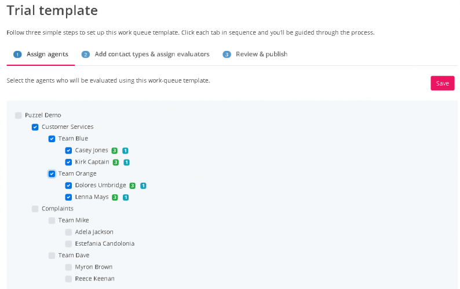This screenshot has height=289, width=460.
Task: Switch to Review & publish tab
Action: [261, 54]
